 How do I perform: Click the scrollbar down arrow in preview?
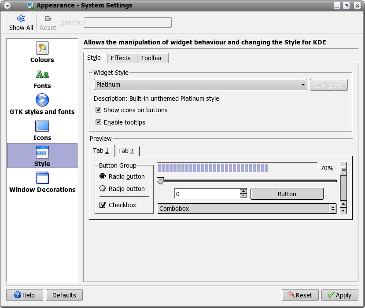(343, 210)
